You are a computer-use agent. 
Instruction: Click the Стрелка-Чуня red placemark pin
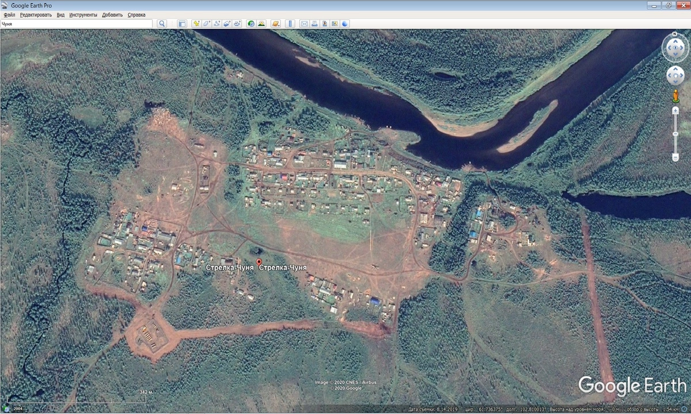pyautogui.click(x=259, y=262)
